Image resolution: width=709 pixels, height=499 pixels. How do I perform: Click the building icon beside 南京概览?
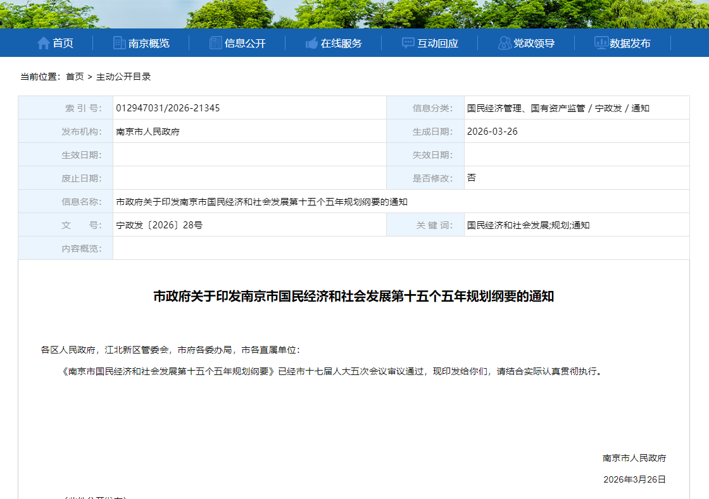pos(119,43)
